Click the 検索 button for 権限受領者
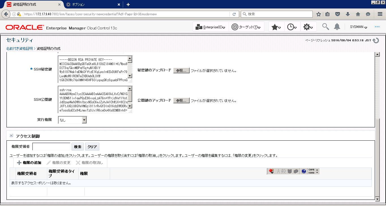 pyautogui.click(x=78, y=147)
